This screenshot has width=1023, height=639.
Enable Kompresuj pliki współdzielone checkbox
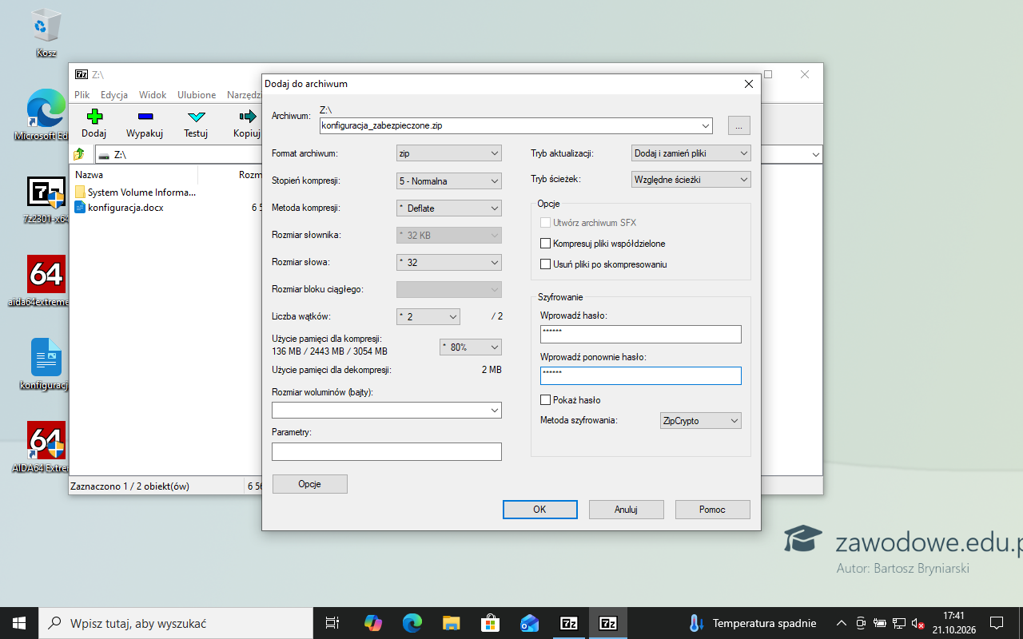point(546,244)
